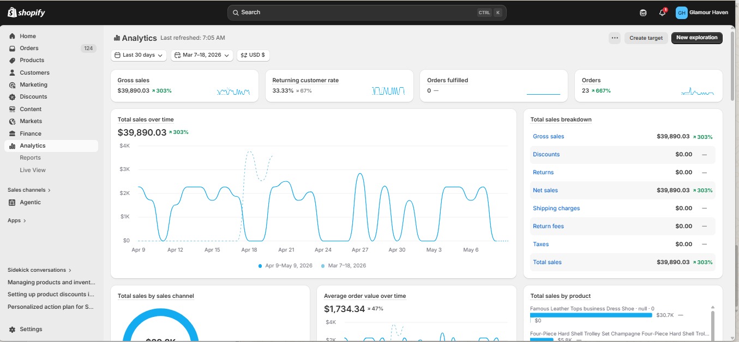Open the notifications bell

(662, 13)
